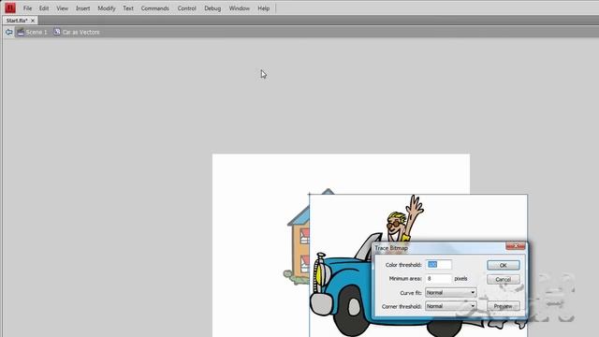Image resolution: width=599 pixels, height=337 pixels.
Task: Open the Debug menu
Action: [x=212, y=8]
